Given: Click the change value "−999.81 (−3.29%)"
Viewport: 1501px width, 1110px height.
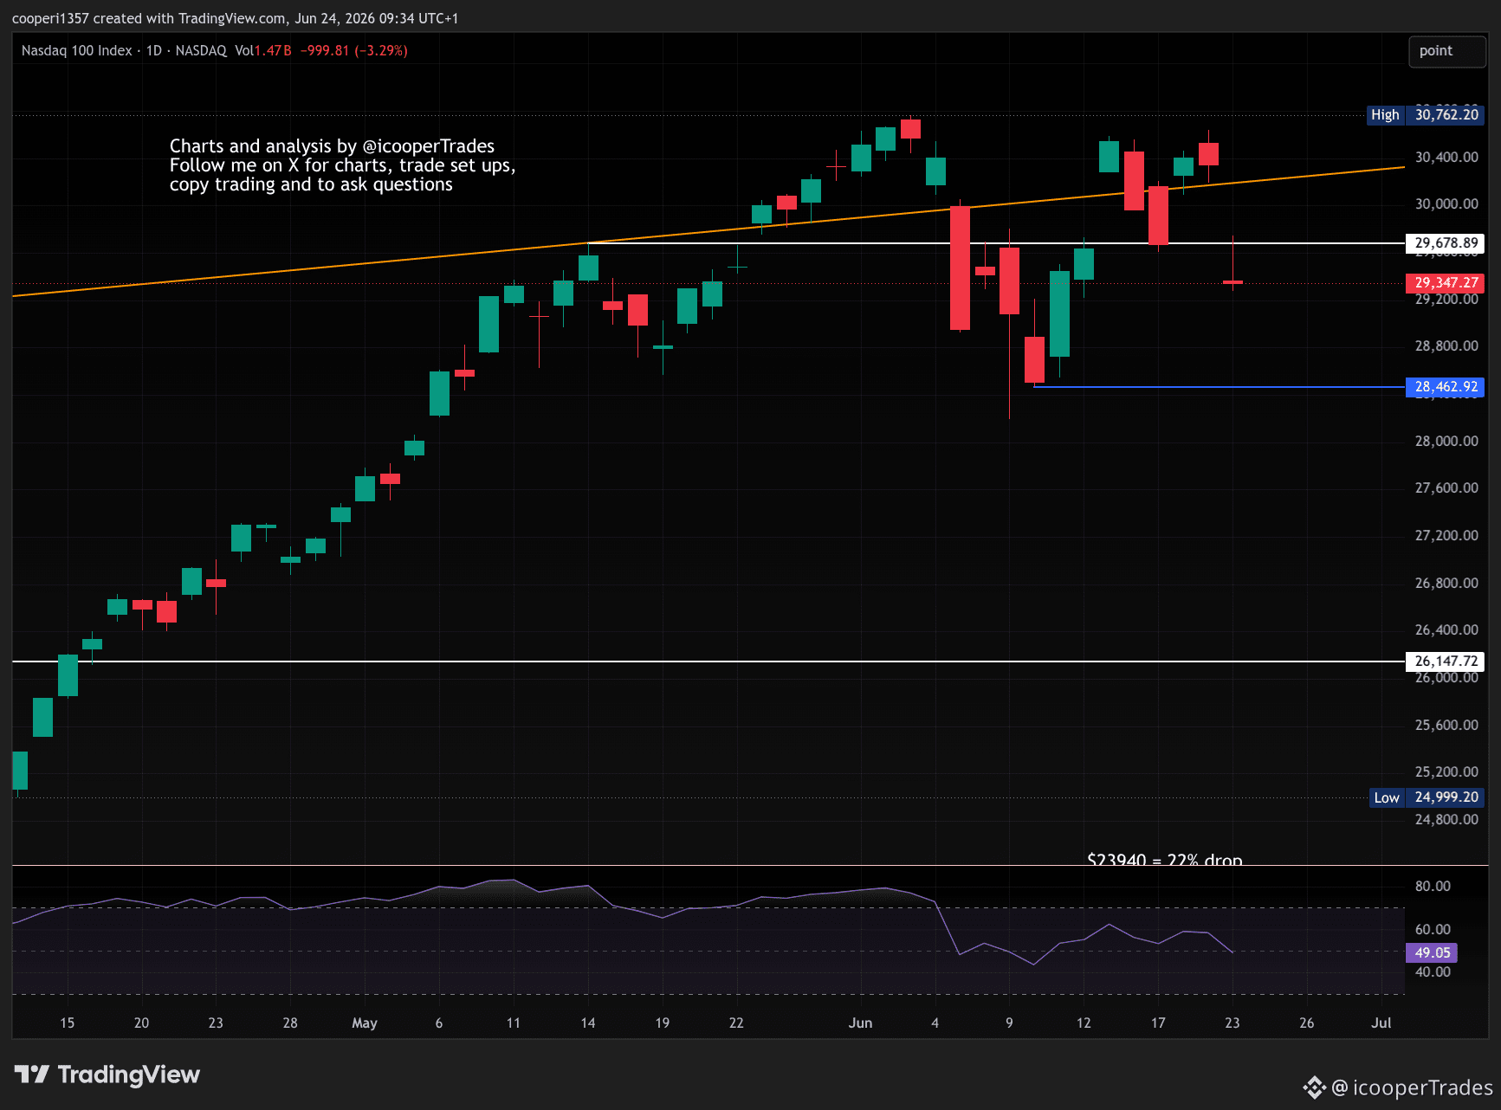Looking at the screenshot, I should click(353, 50).
